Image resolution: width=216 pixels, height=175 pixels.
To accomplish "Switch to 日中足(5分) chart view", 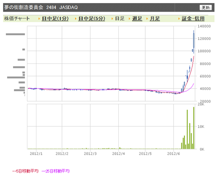I will (x=92, y=18).
